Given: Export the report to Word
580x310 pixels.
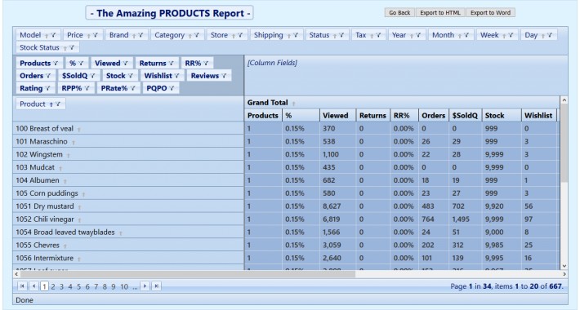Looking at the screenshot, I should [x=490, y=12].
